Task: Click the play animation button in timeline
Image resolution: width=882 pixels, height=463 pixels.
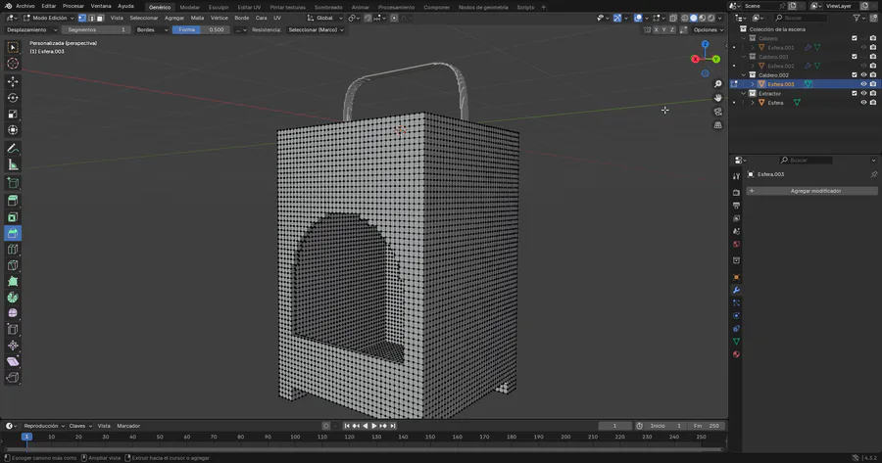Action: [x=374, y=426]
